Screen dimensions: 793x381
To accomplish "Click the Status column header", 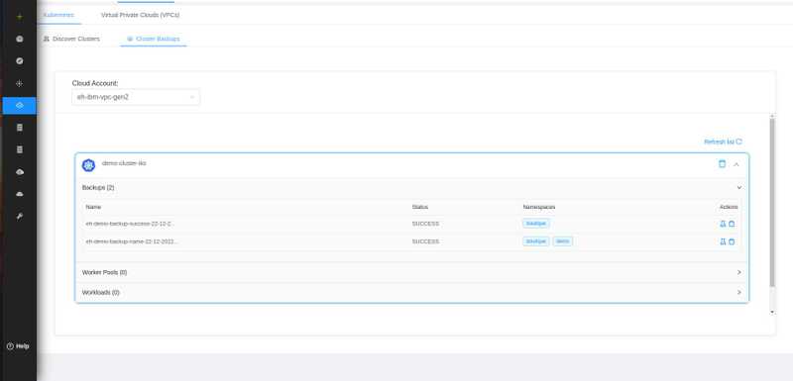I will (x=419, y=207).
